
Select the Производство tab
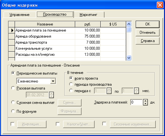(55, 14)
